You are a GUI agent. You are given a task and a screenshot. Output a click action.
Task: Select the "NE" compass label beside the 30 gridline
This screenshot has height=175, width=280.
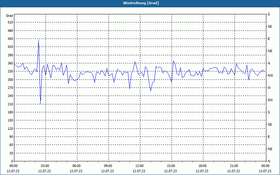(x=270, y=149)
